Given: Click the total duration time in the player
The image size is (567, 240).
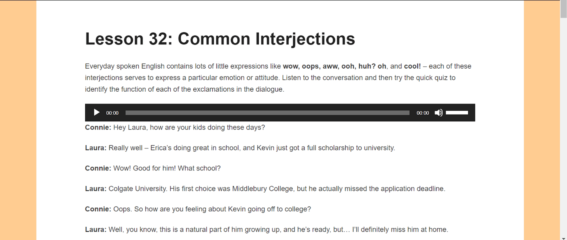Looking at the screenshot, I should click(423, 113).
